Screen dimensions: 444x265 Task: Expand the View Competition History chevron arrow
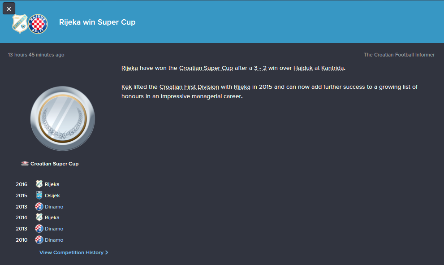click(x=107, y=252)
